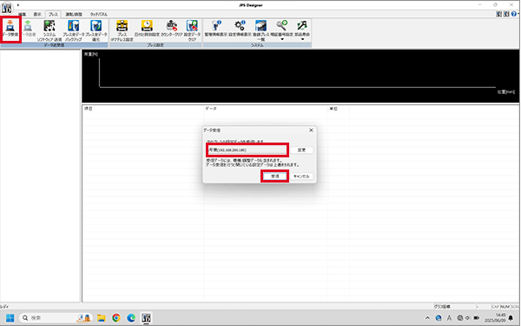Image resolution: width=521 pixels, height=326 pixels.
Task: Expand the key-icon dropdown in the システム group
Action: [281, 39]
